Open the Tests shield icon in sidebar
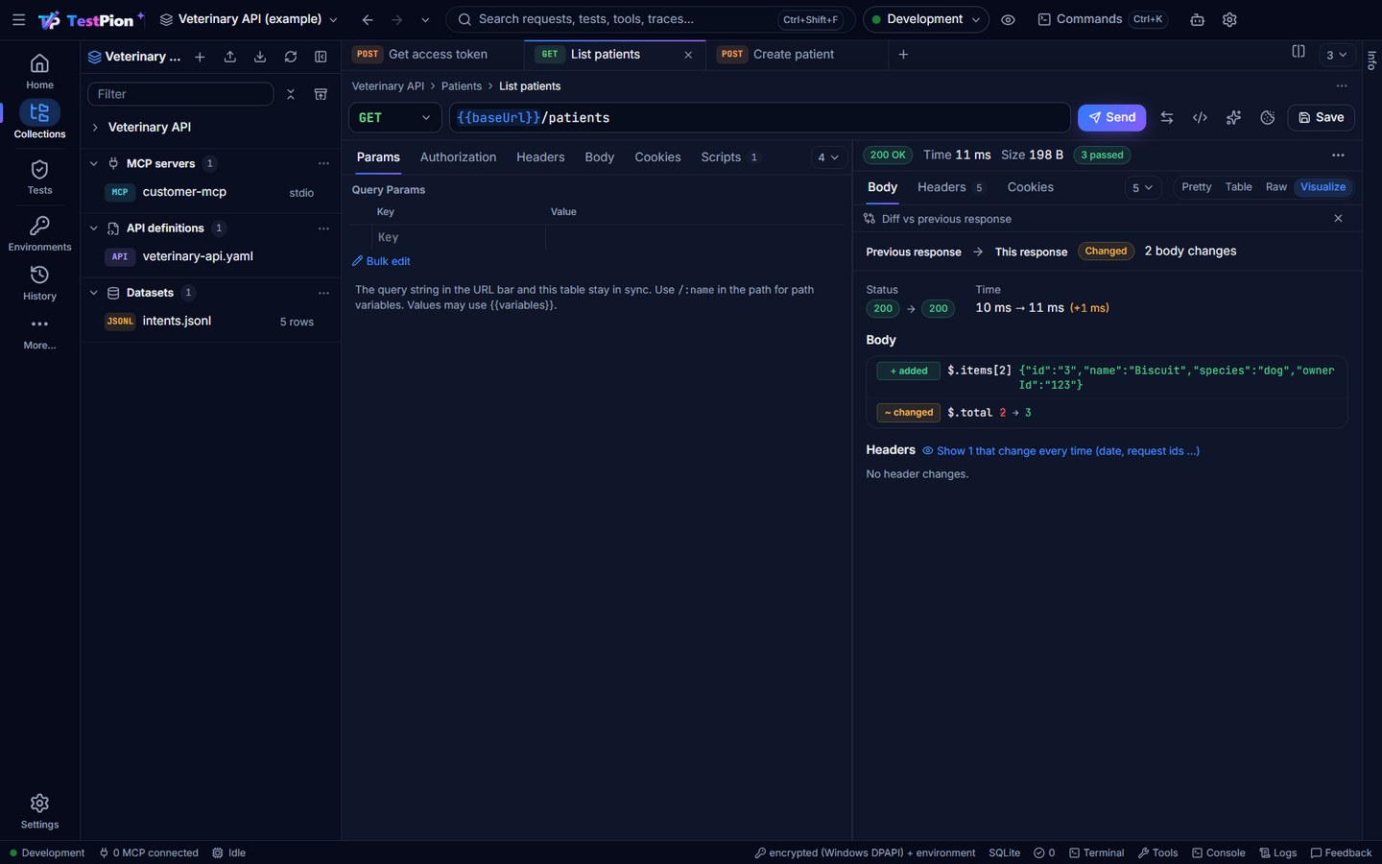This screenshot has height=864, width=1382. (39, 178)
